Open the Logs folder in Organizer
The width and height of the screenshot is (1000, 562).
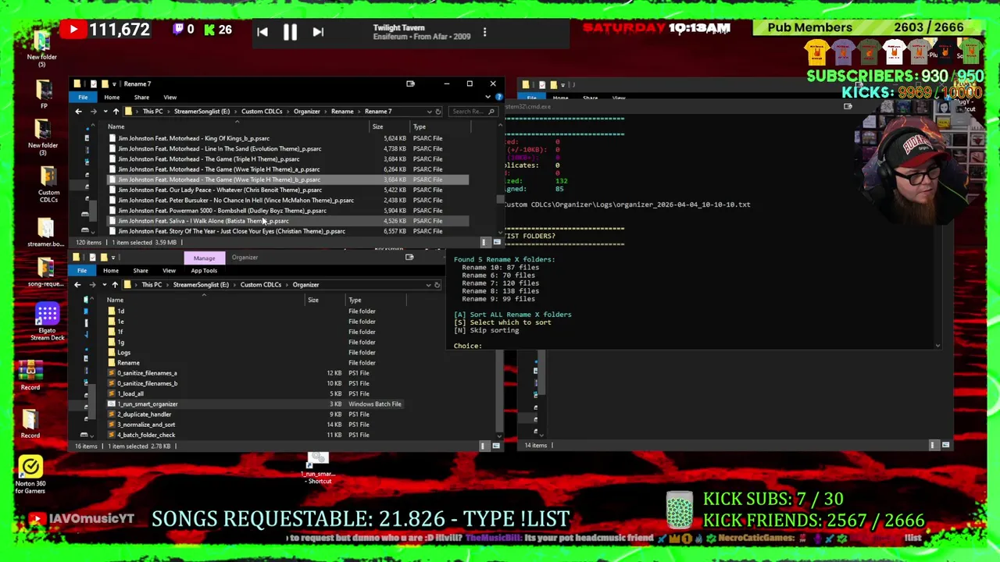tap(123, 352)
